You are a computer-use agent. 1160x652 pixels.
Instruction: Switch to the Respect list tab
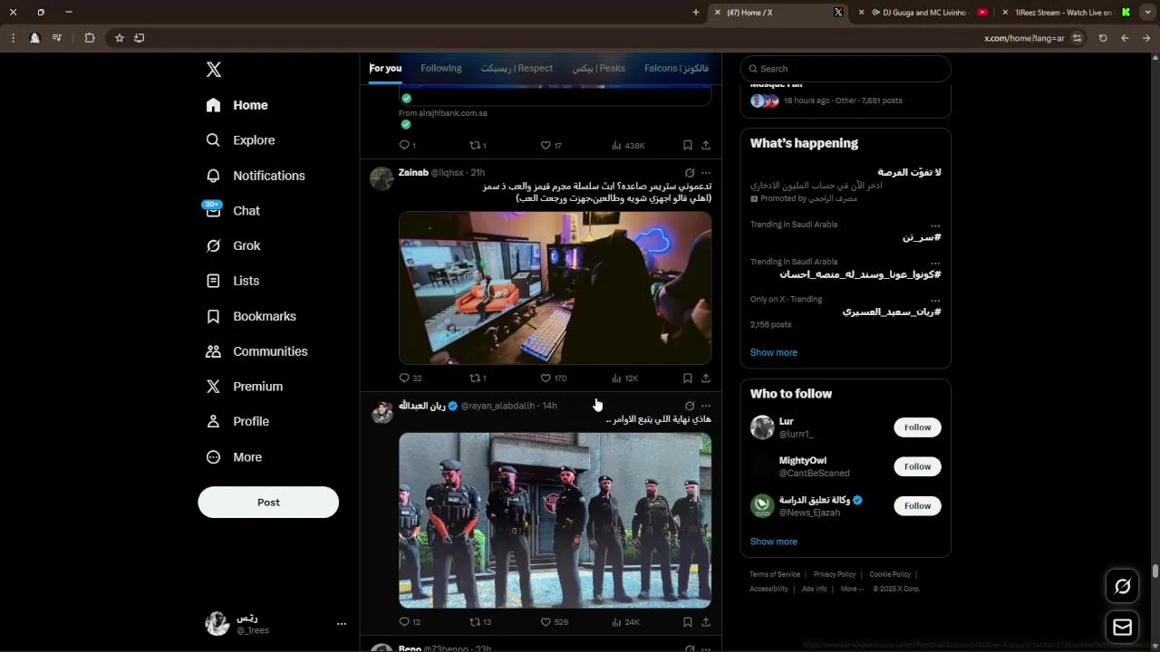tap(517, 68)
